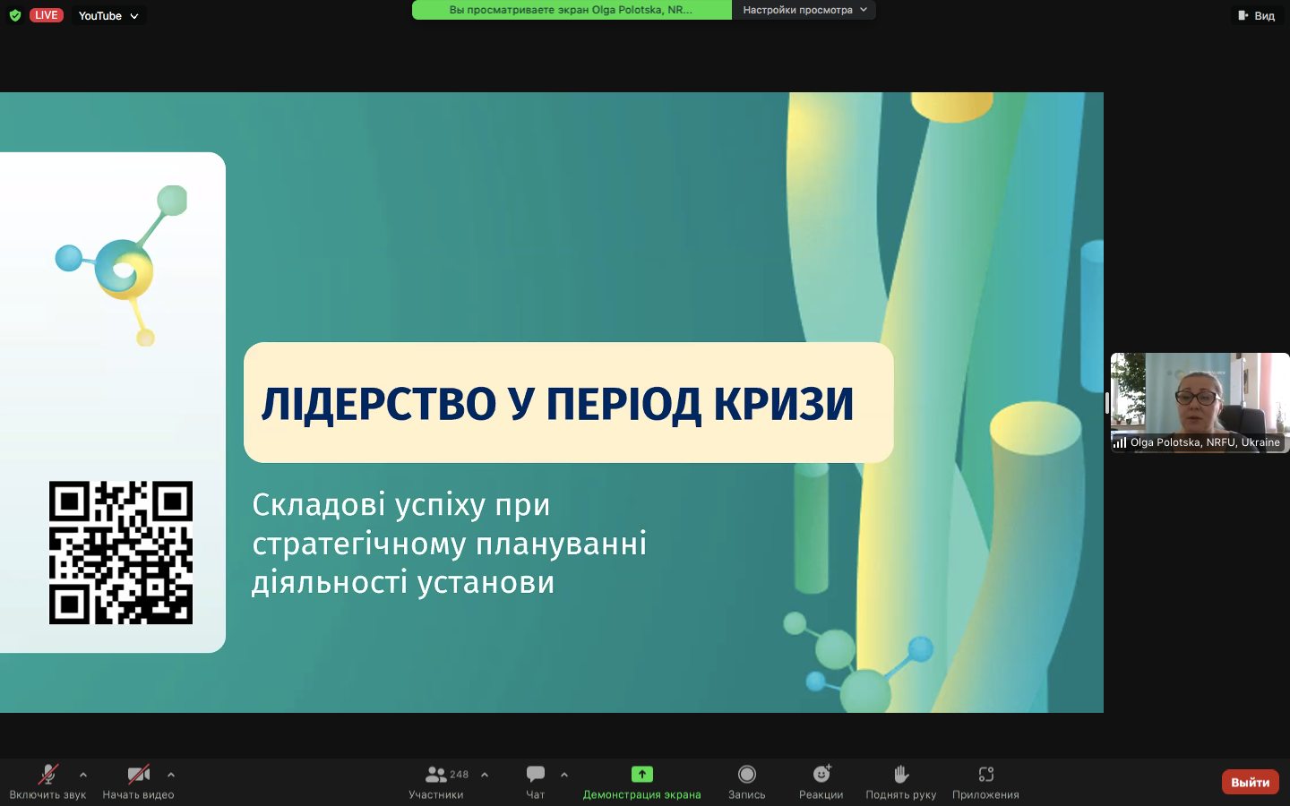Image resolution: width=1290 pixels, height=806 pixels.
Task: Open the Participants panel icon
Action: coord(436,775)
